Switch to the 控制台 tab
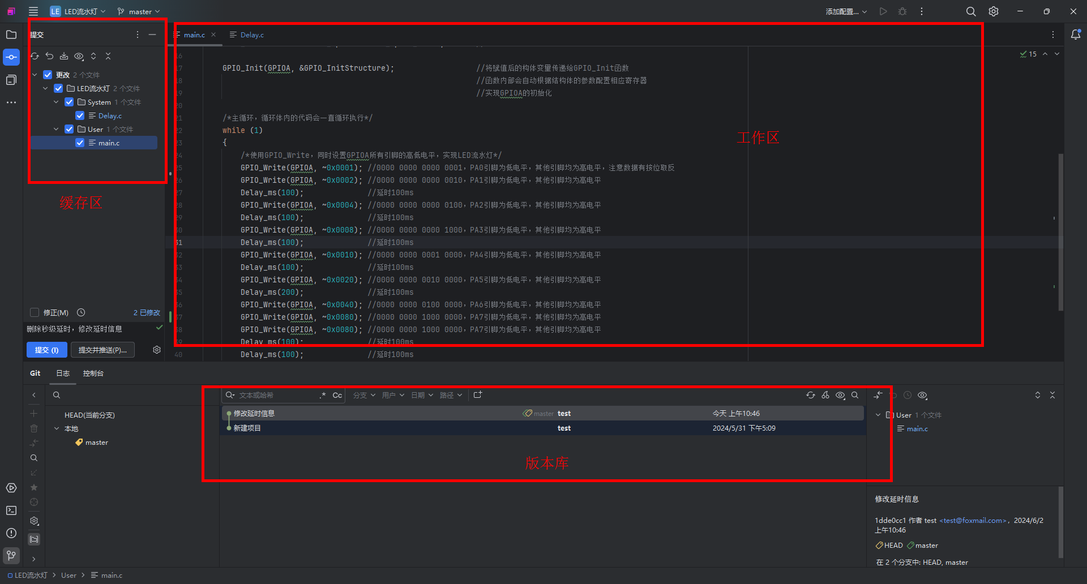 [x=93, y=373]
